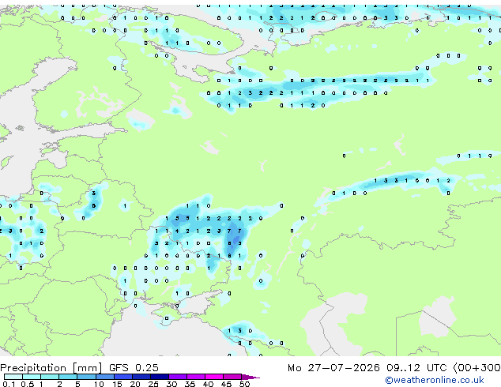Click the 40–45 mm bright magenta swatch
Viewport: 501px width, 387px height.
coord(214,377)
